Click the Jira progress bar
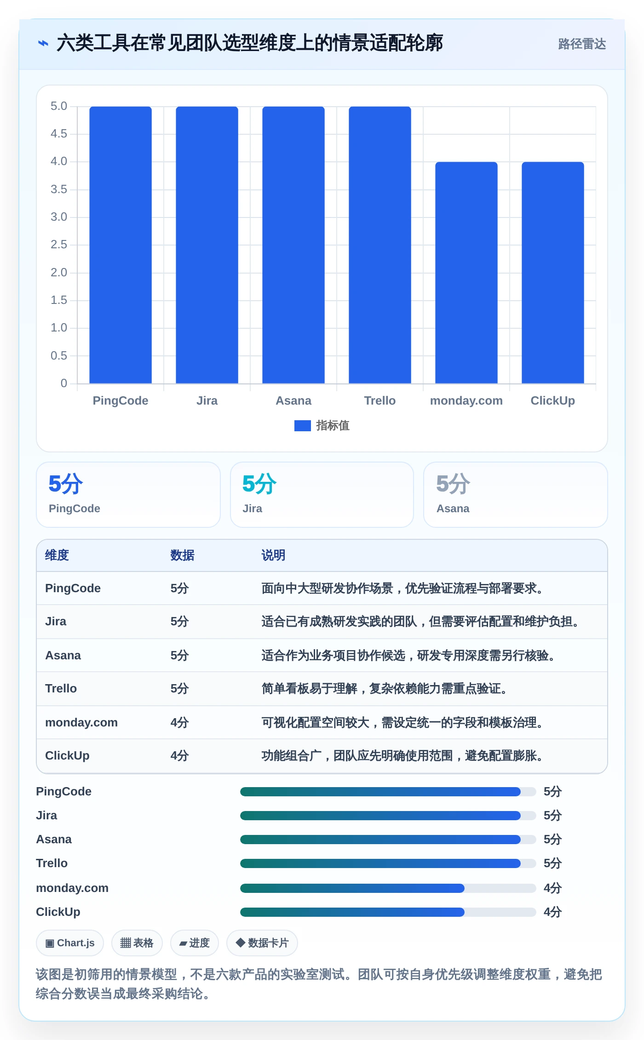The height and width of the screenshot is (1040, 644). point(388,816)
